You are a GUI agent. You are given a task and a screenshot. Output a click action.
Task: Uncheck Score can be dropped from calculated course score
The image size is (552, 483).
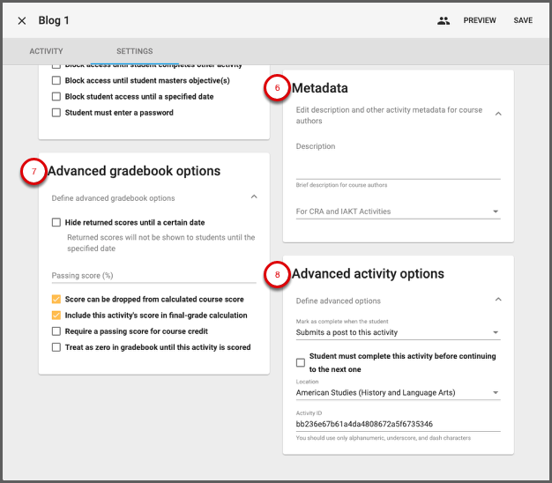(56, 300)
